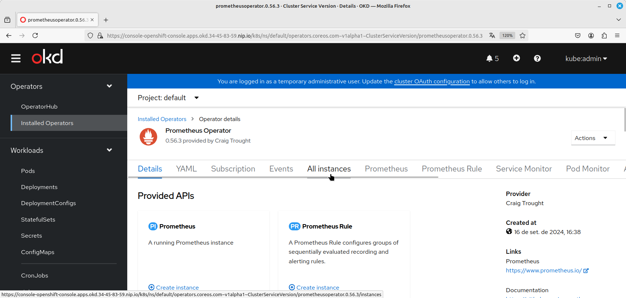Collapse the Workloads navigation section
The height and width of the screenshot is (298, 626).
[63, 150]
